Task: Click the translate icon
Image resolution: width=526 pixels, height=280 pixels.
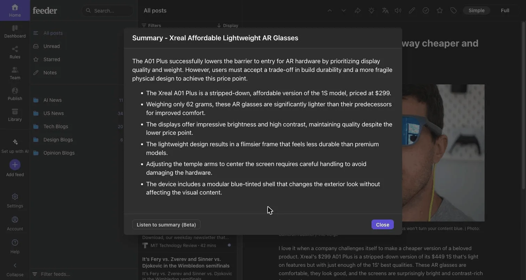Action: (385, 10)
